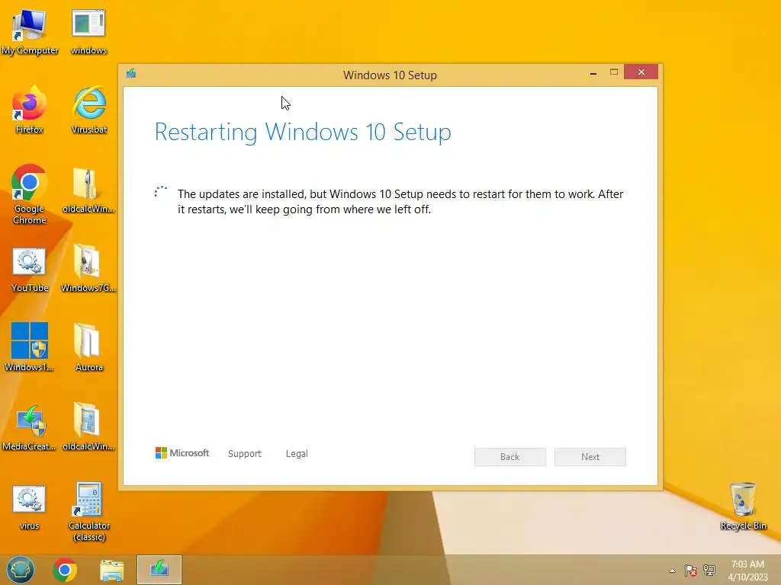Launch Google Chrome desktop shortcut
781x585 pixels.
coord(30,194)
